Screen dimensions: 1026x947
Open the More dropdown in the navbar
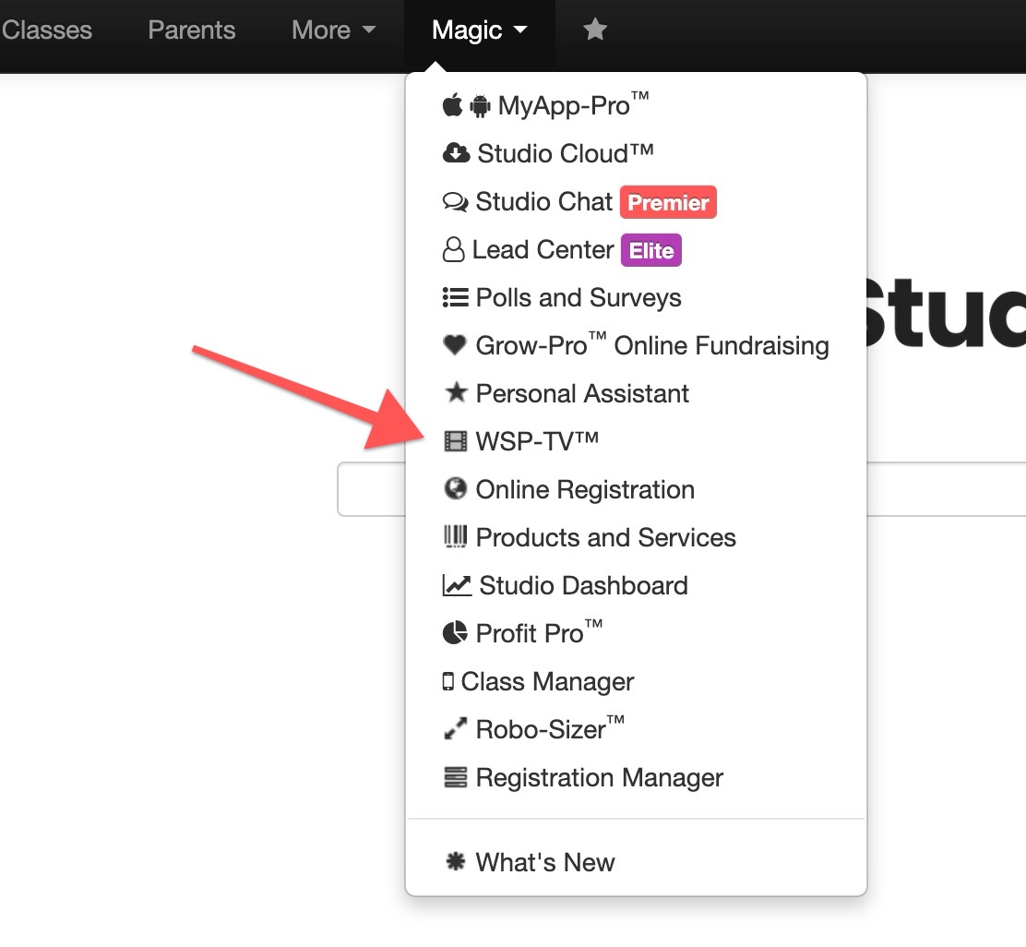(334, 30)
